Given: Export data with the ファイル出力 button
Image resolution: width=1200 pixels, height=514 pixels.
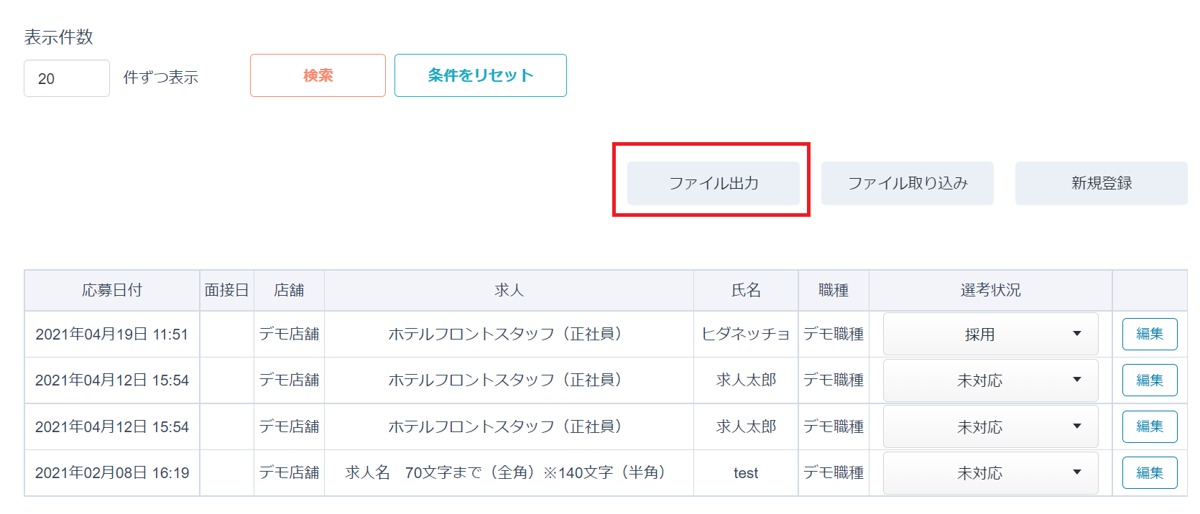Looking at the screenshot, I should [713, 183].
